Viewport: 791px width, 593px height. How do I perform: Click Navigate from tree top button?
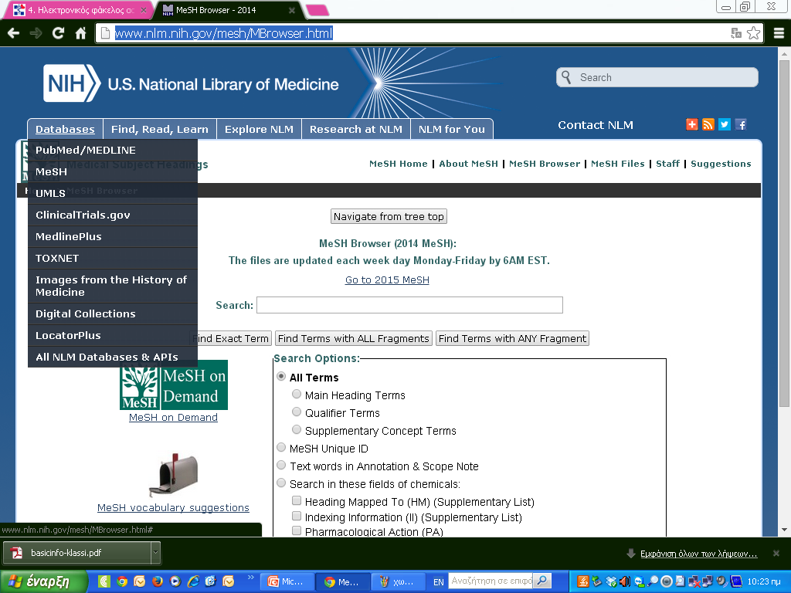coord(389,216)
